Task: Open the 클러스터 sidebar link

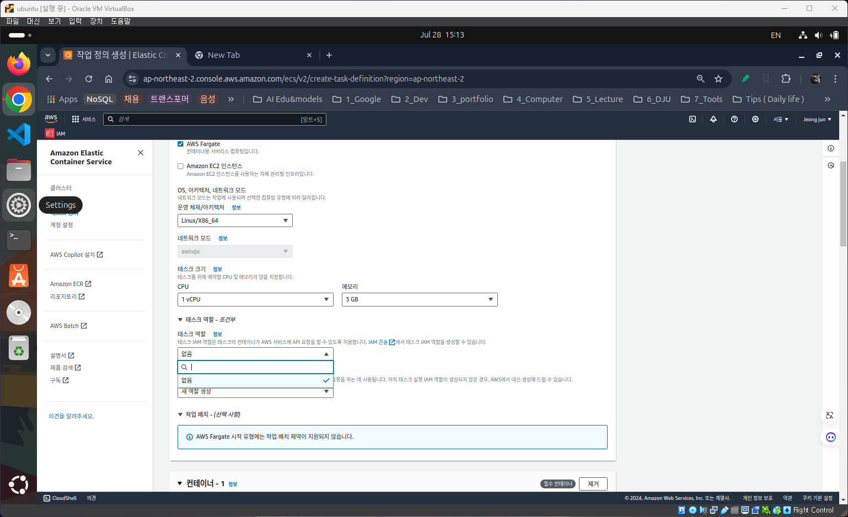Action: [61, 188]
